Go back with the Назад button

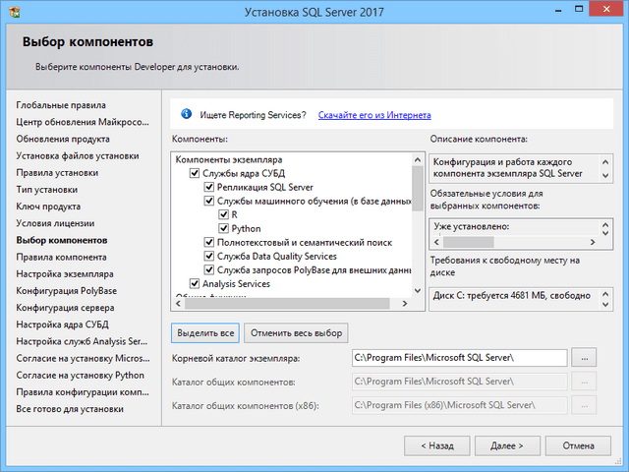point(436,445)
